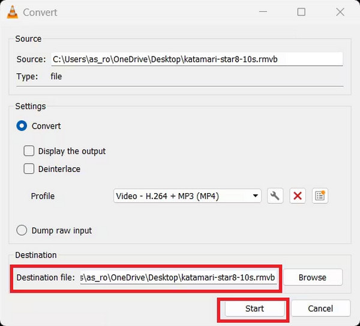Click the 'Type:' label text
The image size is (360, 326).
pyautogui.click(x=27, y=76)
